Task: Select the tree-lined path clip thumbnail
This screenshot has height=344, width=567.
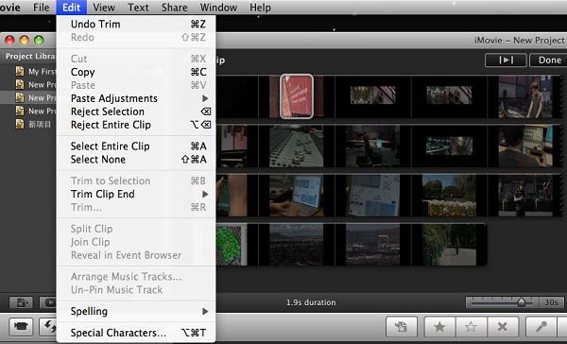Action: (x=449, y=244)
